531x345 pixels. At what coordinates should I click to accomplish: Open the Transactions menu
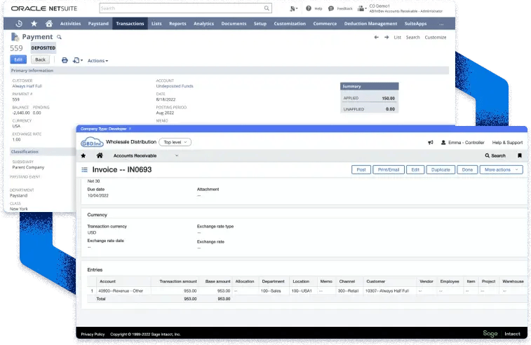coord(130,24)
